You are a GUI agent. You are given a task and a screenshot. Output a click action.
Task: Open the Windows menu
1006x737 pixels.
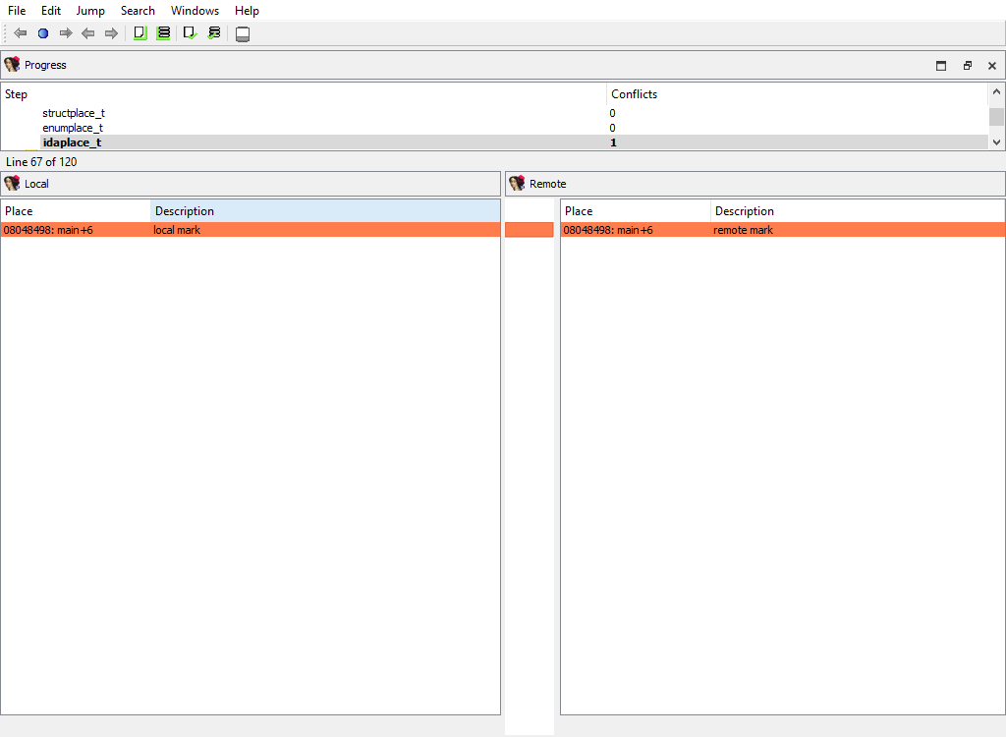pos(195,11)
